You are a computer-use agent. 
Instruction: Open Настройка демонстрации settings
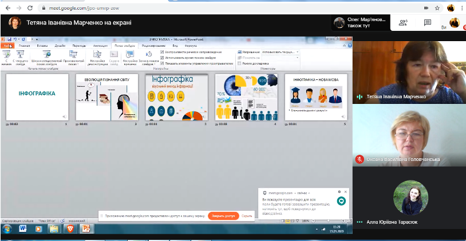97,58
